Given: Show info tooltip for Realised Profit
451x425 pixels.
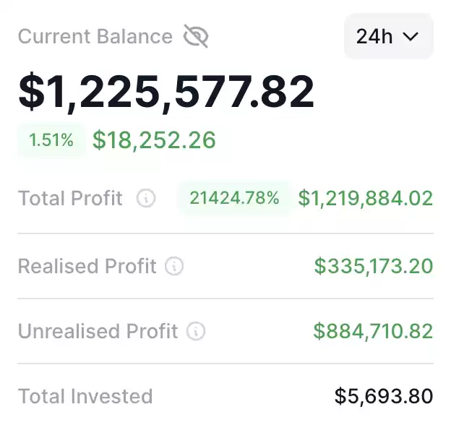Looking at the screenshot, I should coord(174,267).
